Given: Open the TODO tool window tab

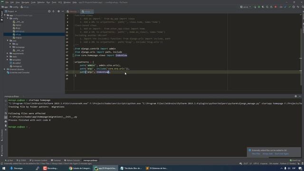Looking at the screenshot, I should (x=21, y=161).
